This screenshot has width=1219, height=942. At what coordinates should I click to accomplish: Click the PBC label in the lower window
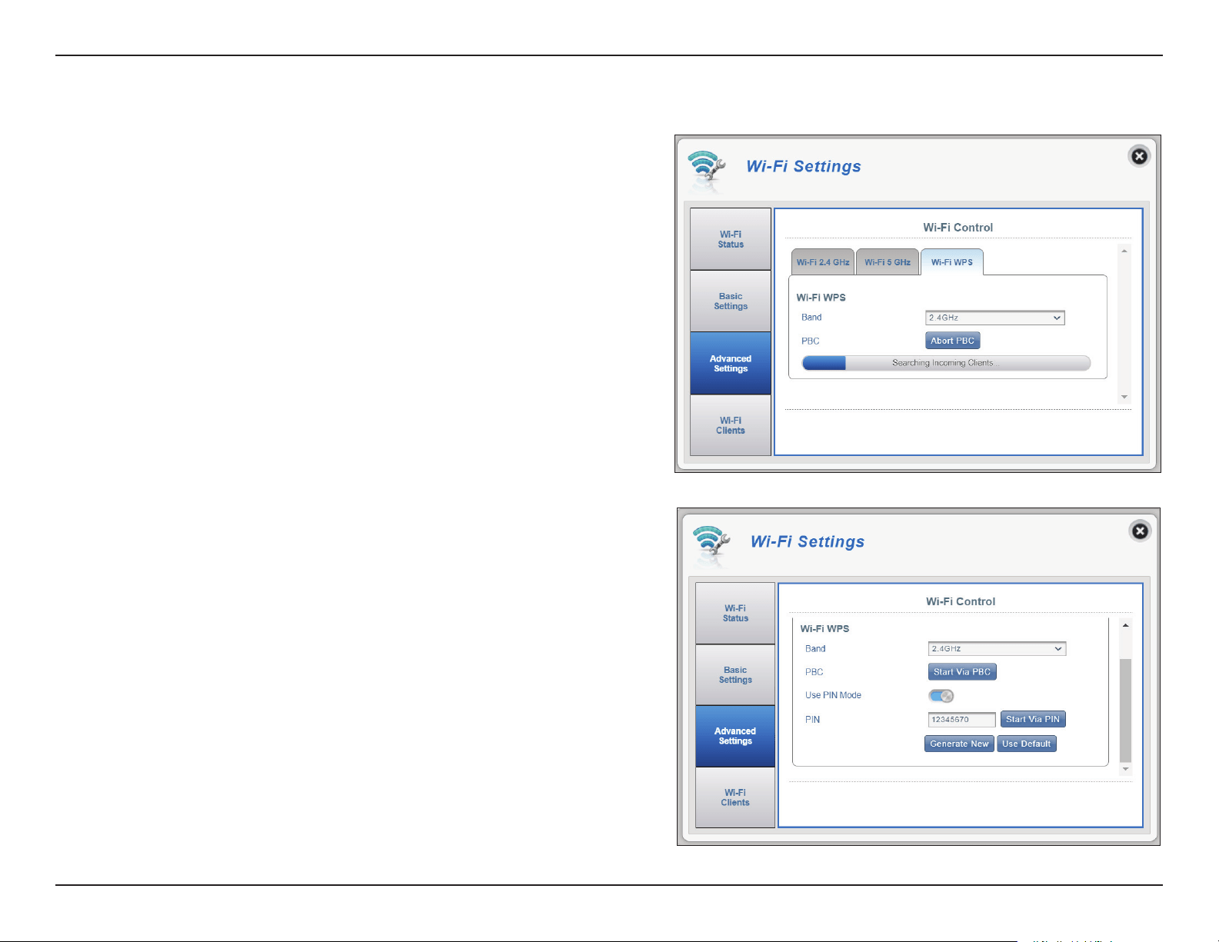click(x=814, y=672)
